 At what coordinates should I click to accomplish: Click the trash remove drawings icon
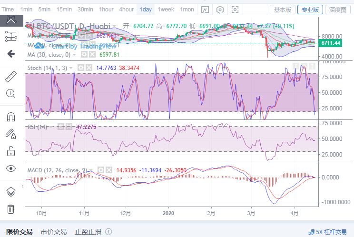[10, 209]
